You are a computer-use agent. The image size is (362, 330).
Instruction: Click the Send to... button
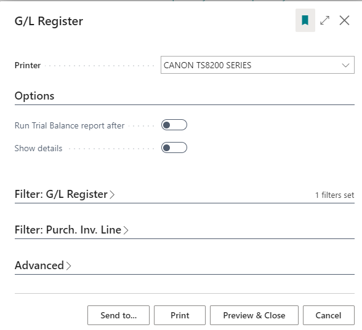[x=118, y=315]
